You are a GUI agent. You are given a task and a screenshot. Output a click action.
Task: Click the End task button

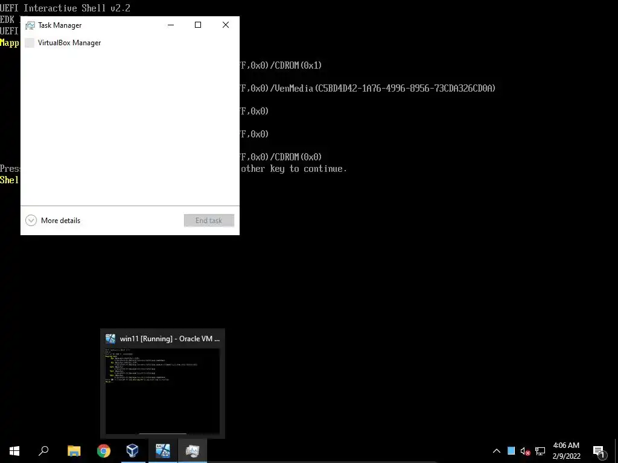209,221
